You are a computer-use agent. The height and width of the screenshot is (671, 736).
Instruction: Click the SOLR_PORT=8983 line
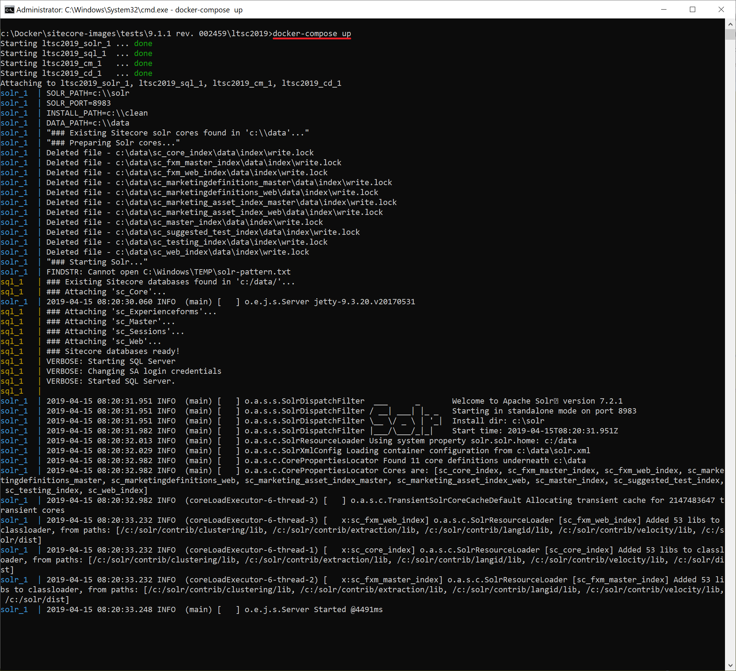78,103
